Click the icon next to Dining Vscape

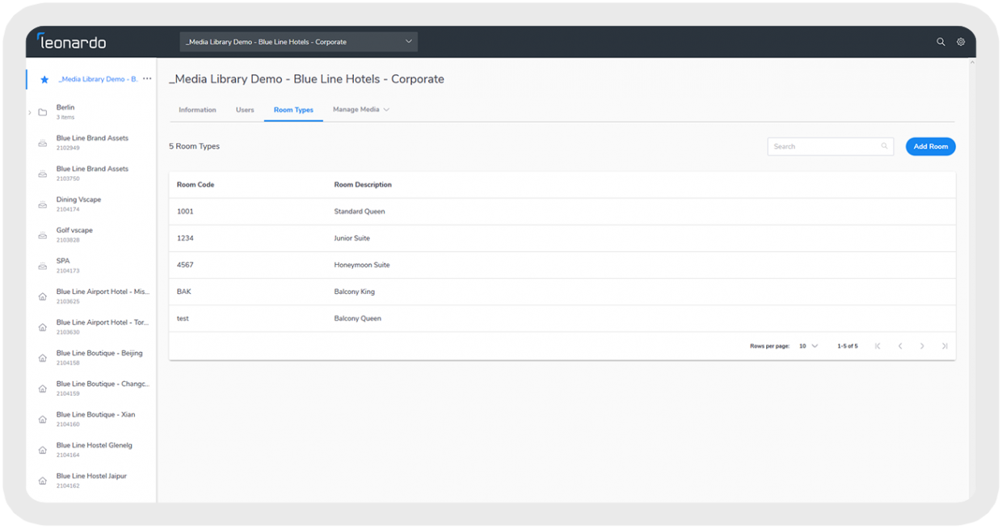[x=43, y=204]
